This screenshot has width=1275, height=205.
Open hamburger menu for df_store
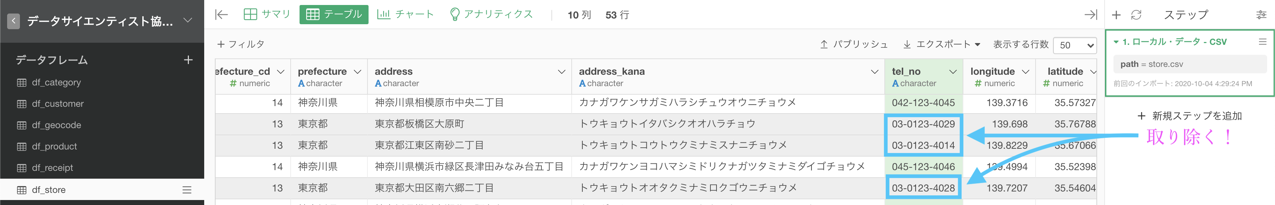pyautogui.click(x=187, y=190)
